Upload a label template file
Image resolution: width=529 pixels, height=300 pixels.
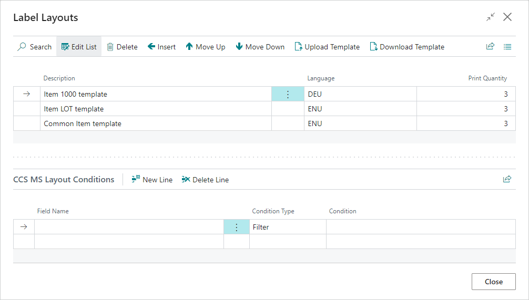tap(327, 47)
